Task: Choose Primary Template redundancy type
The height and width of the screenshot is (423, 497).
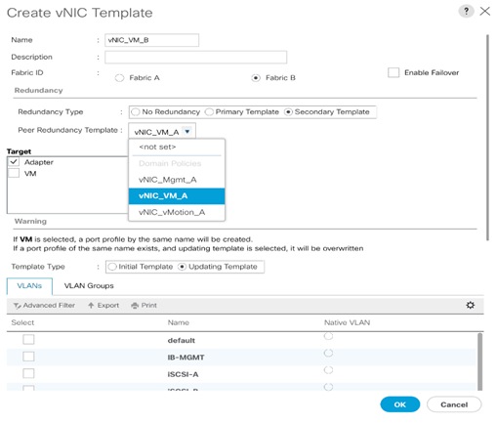Action: [x=209, y=112]
